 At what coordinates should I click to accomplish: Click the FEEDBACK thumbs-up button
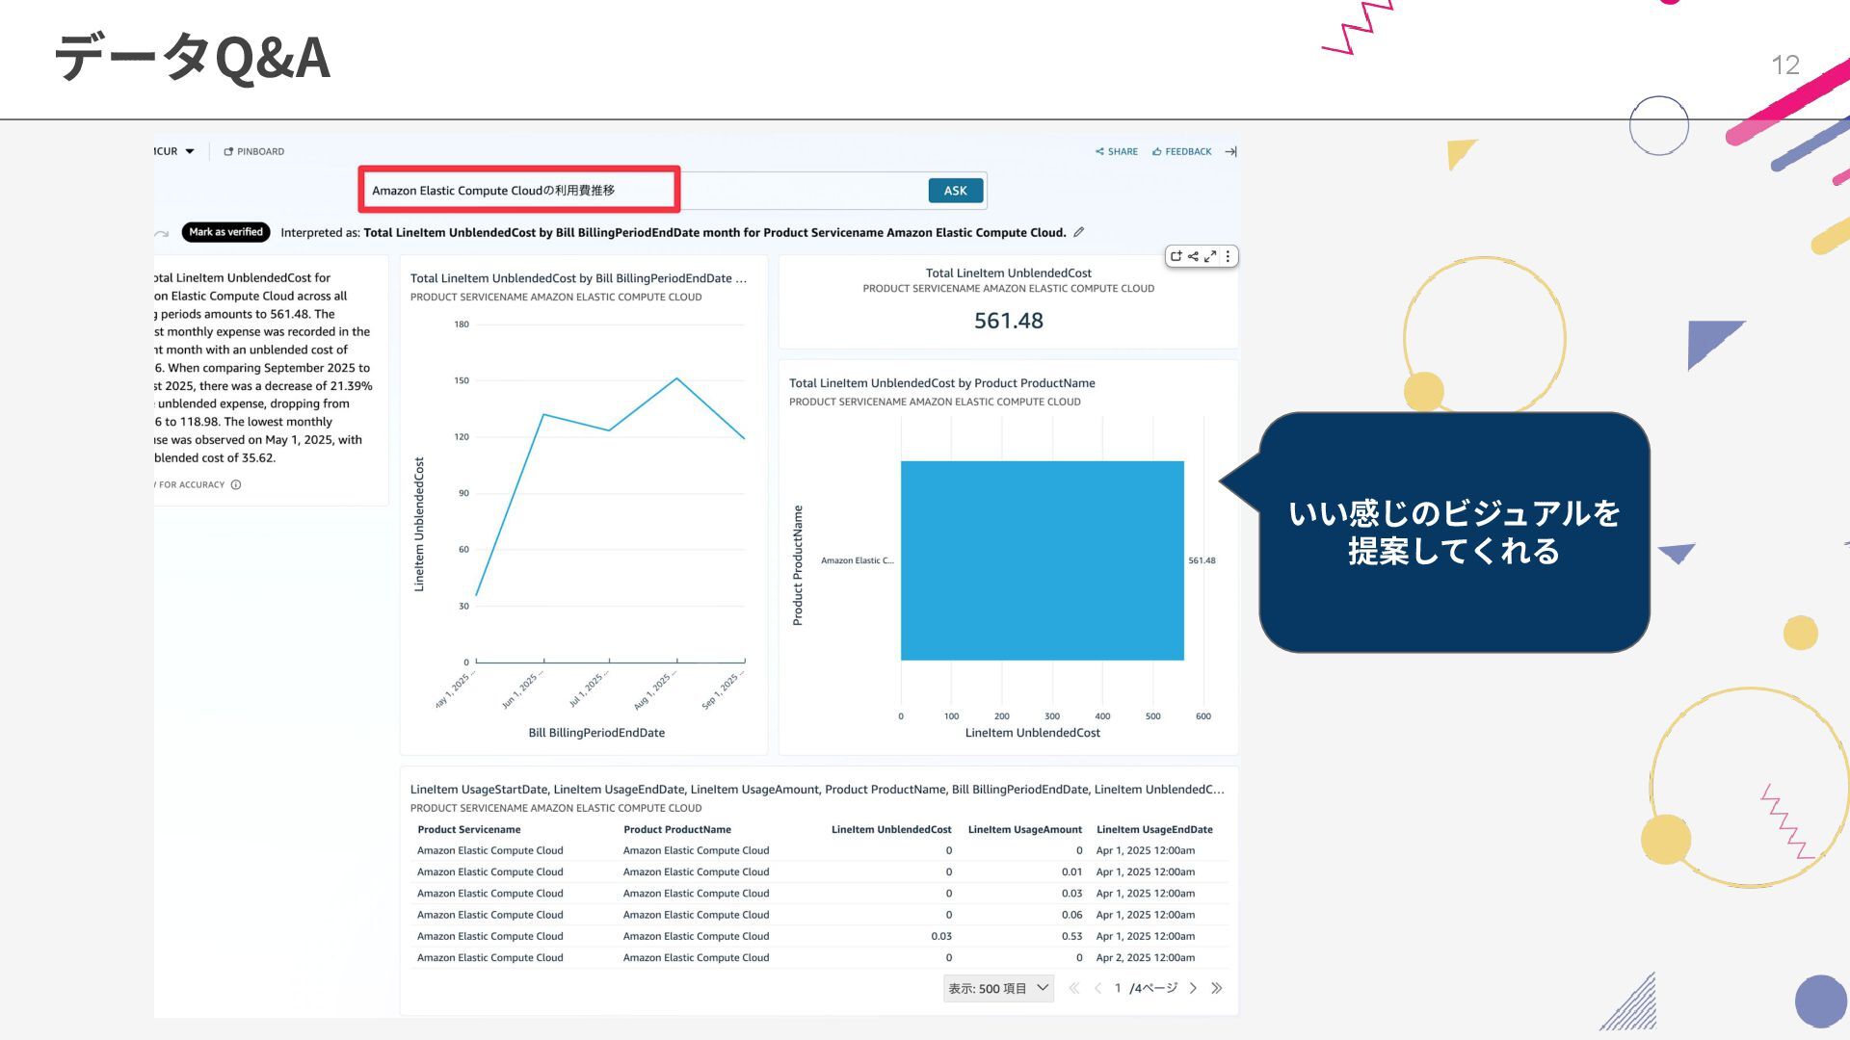pos(1182,151)
